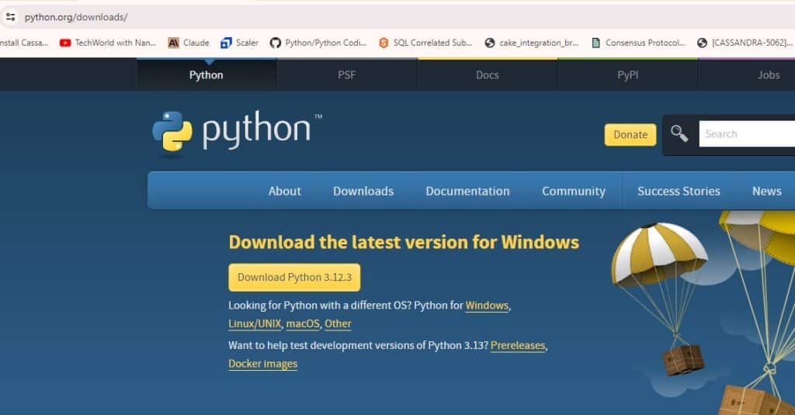Open the SQL Correlated Sub bookmark
The image size is (795, 415).
click(425, 43)
